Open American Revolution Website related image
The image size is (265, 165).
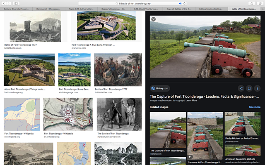click(x=243, y=150)
